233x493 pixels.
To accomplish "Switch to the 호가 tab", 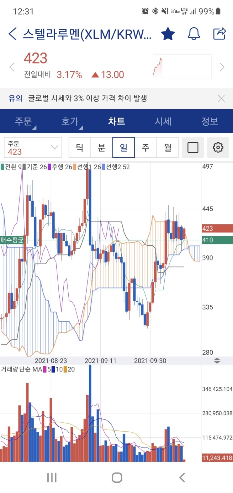I will [70, 121].
